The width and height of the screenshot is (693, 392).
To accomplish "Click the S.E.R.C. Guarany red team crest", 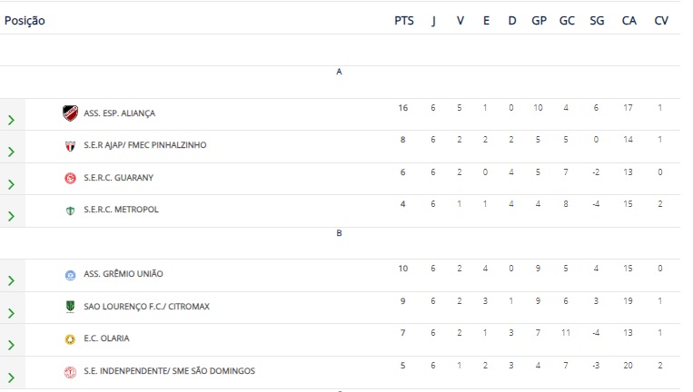I will 70,178.
